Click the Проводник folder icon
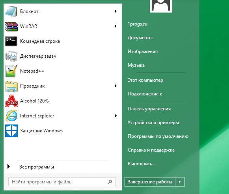 tap(11, 86)
